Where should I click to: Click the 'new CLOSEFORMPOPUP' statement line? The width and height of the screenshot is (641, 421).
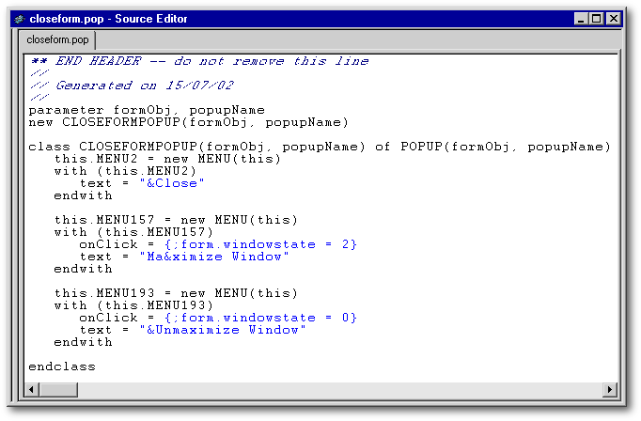point(188,122)
